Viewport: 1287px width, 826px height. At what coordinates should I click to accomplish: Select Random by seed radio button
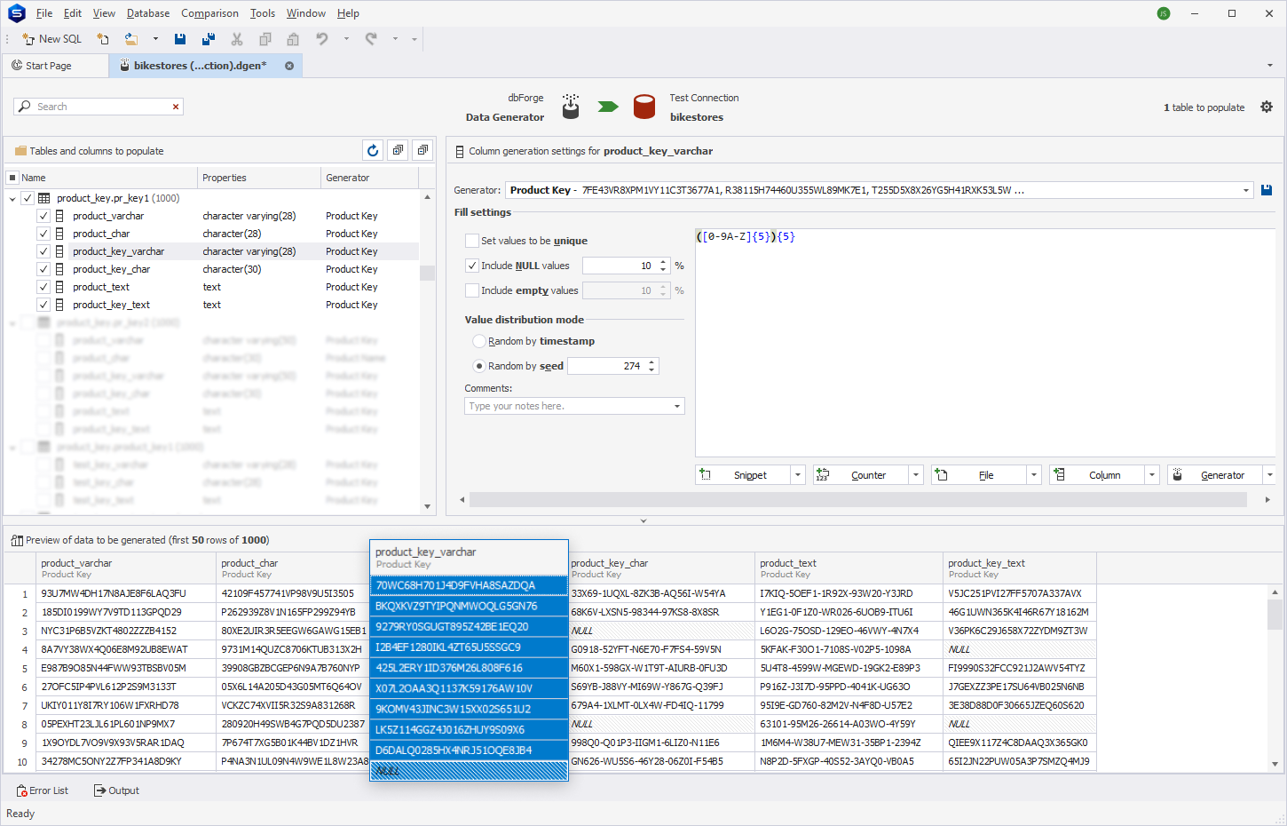click(x=479, y=366)
